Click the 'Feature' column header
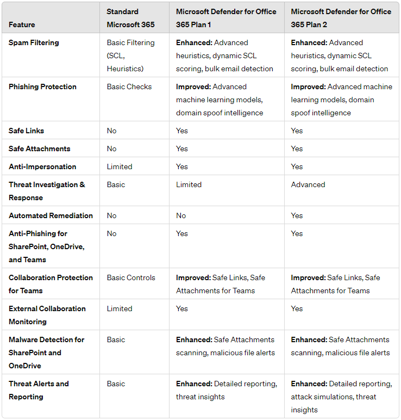The image size is (401, 420). [x=22, y=24]
